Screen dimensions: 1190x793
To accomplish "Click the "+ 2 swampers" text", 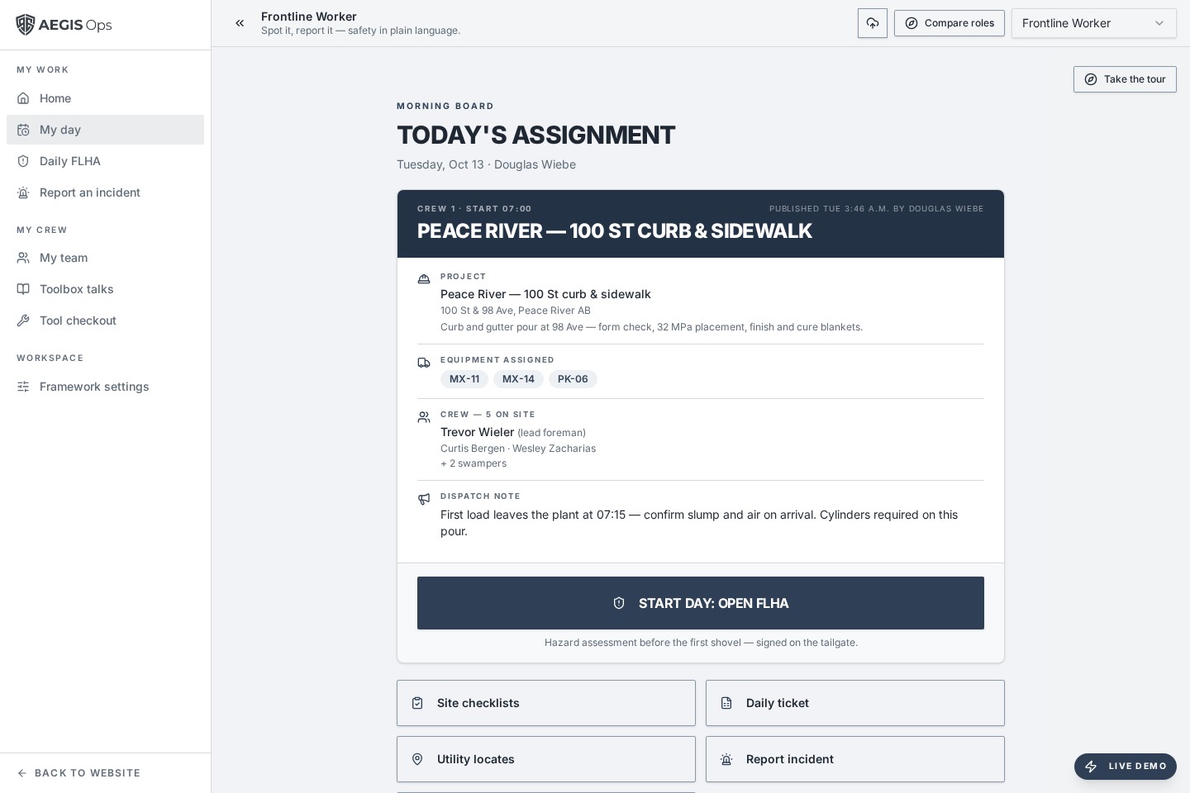I will coord(474,463).
